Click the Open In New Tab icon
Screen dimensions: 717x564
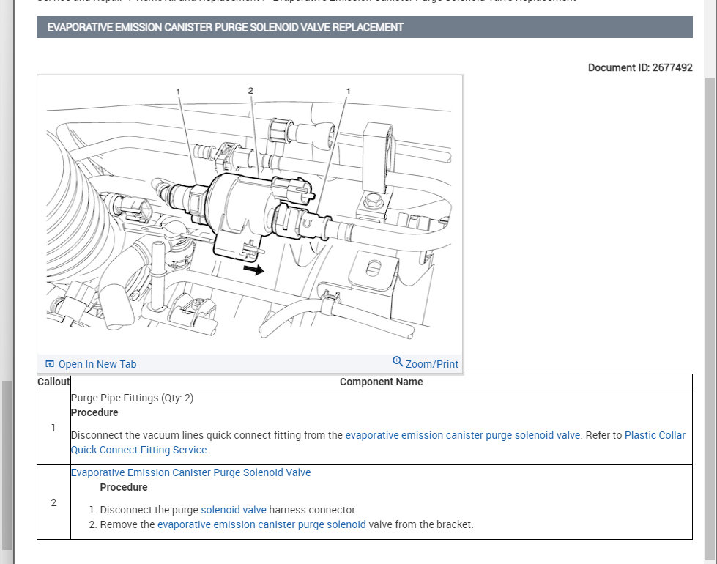[49, 363]
